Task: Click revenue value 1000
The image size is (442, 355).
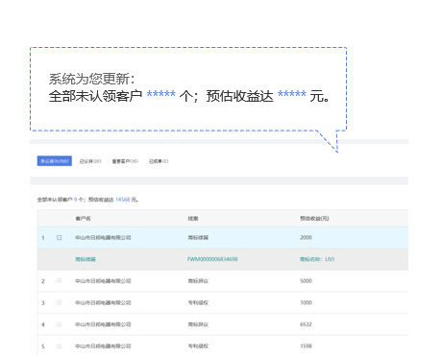Action: coord(306,302)
